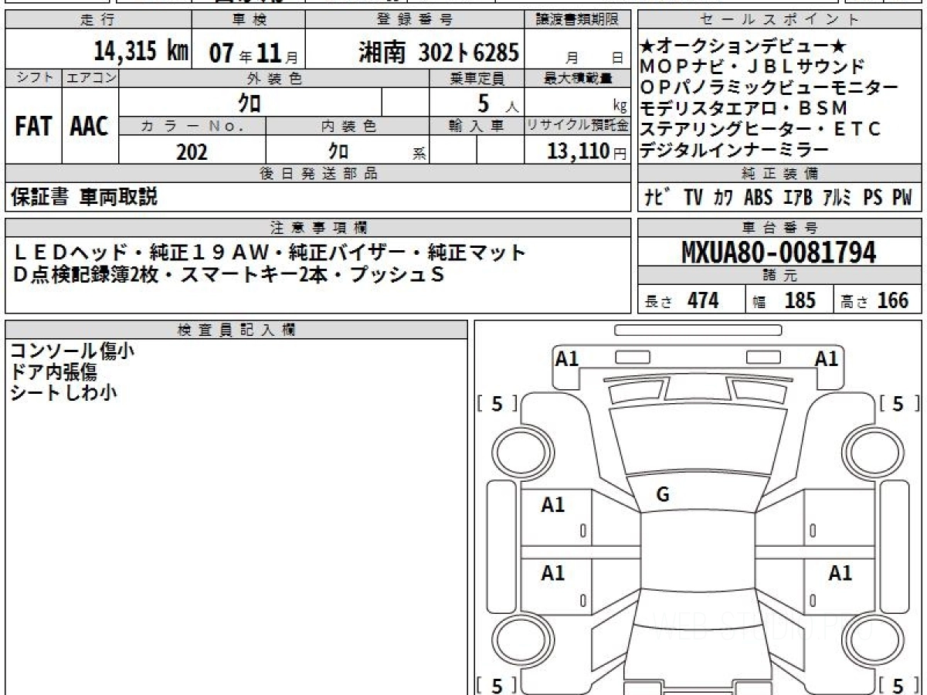Click the AAC air conditioner value

[x=90, y=127]
